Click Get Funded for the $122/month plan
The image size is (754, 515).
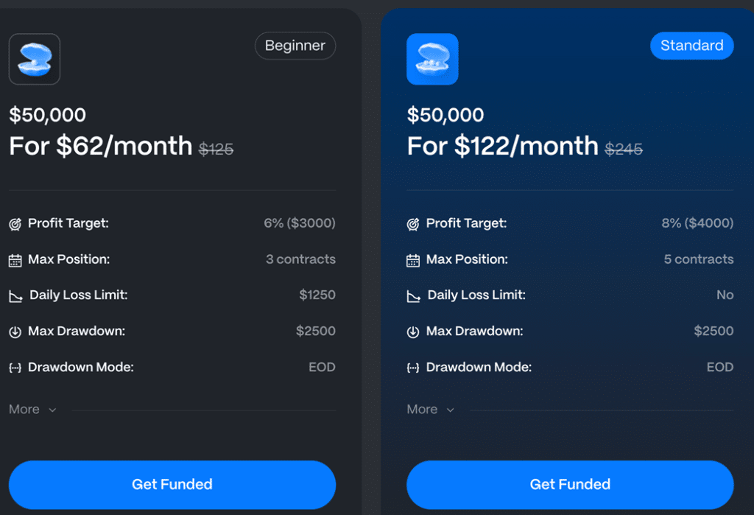(x=570, y=485)
